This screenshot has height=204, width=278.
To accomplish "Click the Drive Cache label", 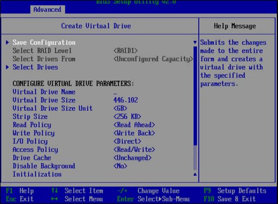I will pyautogui.click(x=32, y=158).
